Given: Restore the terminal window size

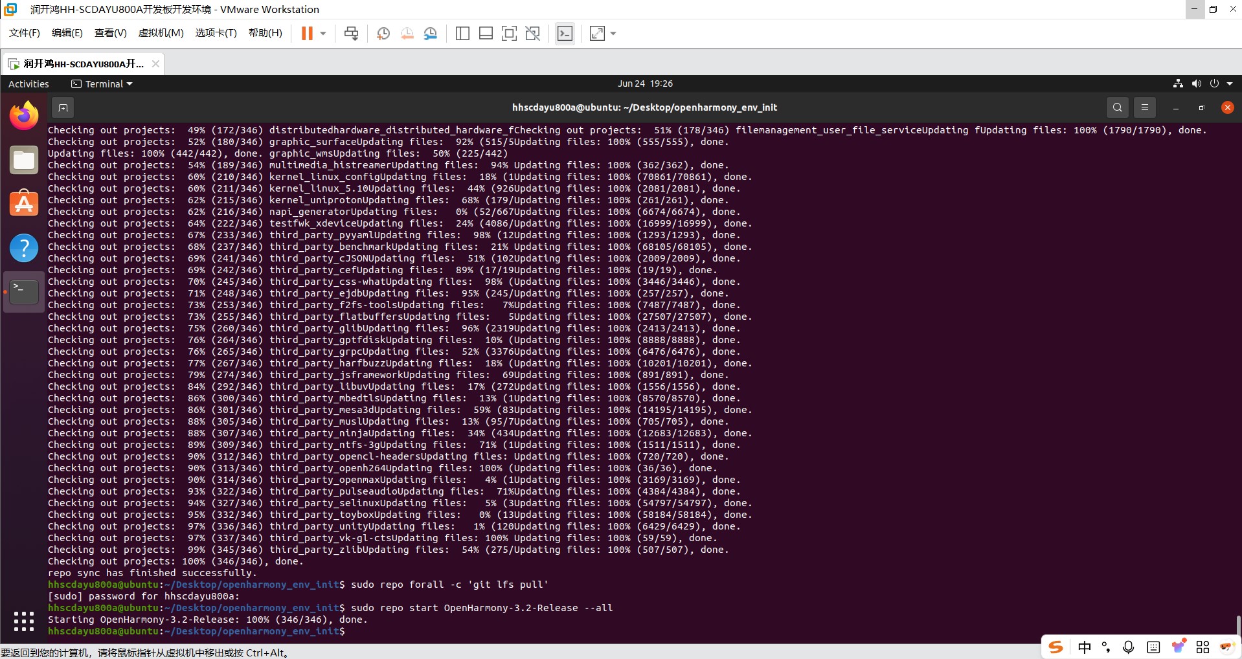Looking at the screenshot, I should coord(1201,108).
